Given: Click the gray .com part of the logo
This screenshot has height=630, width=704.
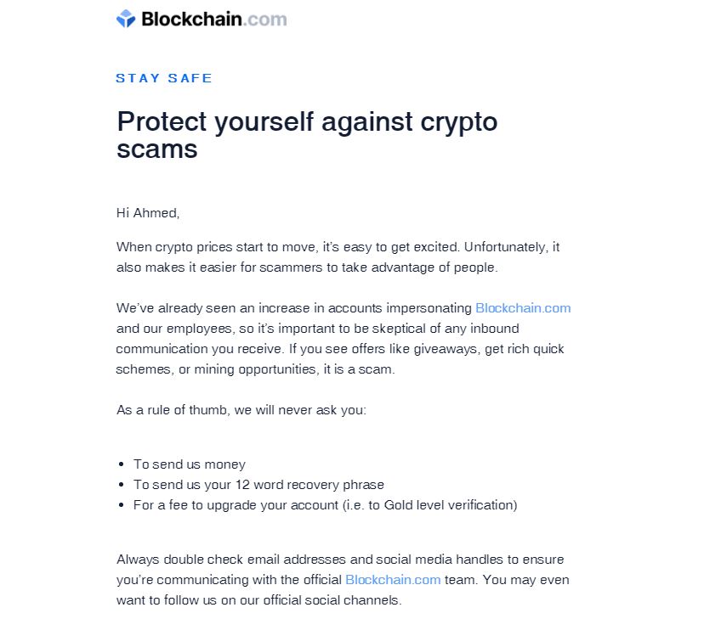Looking at the screenshot, I should (x=265, y=20).
